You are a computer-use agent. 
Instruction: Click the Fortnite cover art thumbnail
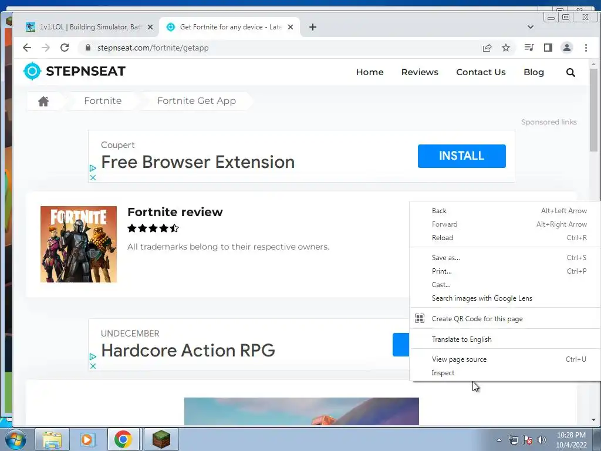79,244
